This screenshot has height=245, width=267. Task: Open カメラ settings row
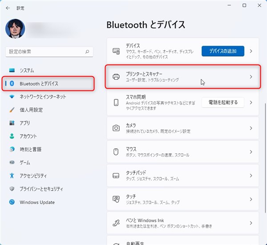(x=183, y=128)
